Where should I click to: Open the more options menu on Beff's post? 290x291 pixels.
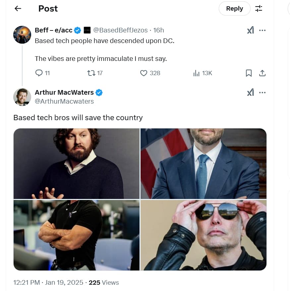click(x=262, y=30)
